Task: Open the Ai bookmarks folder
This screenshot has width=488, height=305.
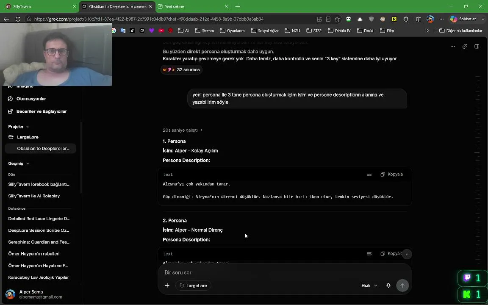Action: pos(183,30)
